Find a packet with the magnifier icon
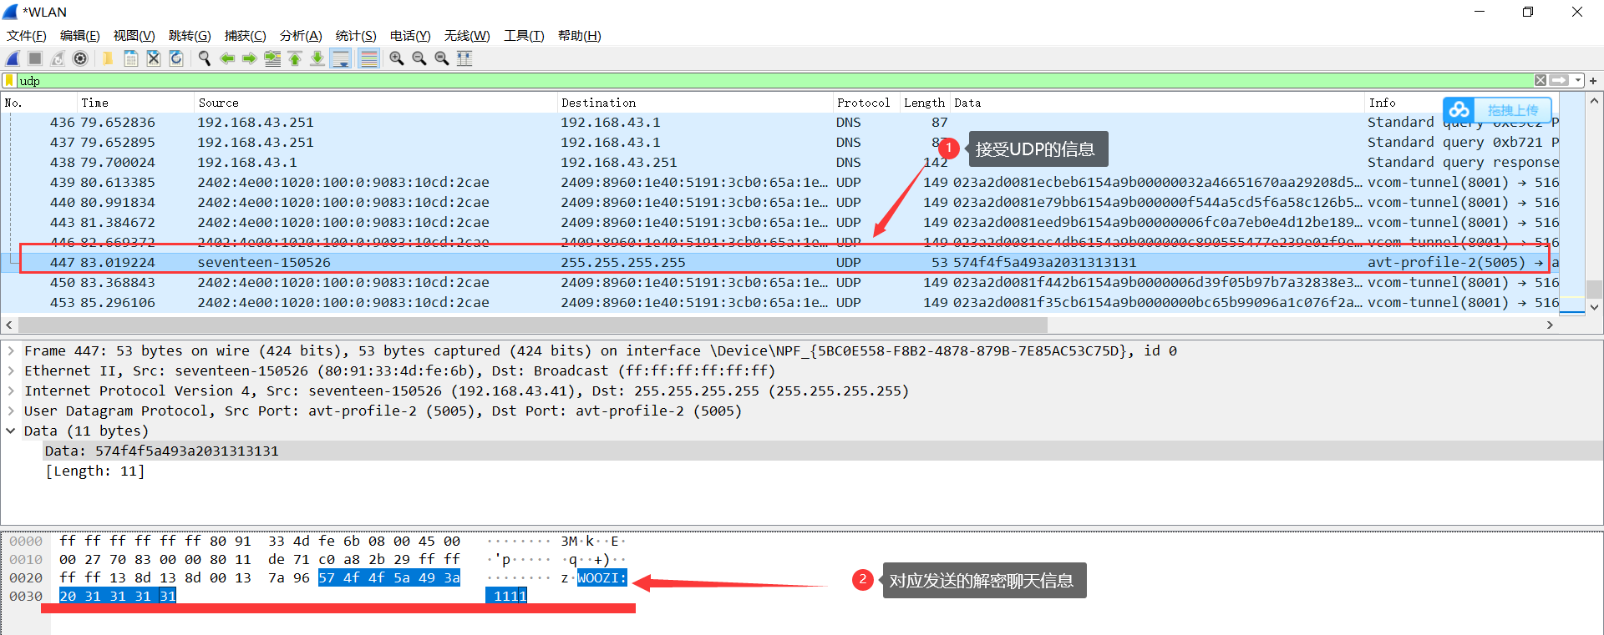1604x635 pixels. tap(204, 58)
